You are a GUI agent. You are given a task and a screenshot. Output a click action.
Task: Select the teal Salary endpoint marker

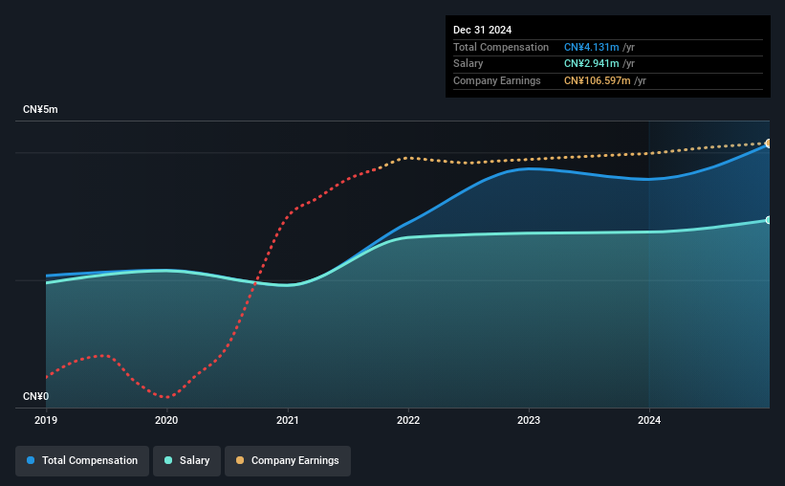768,220
